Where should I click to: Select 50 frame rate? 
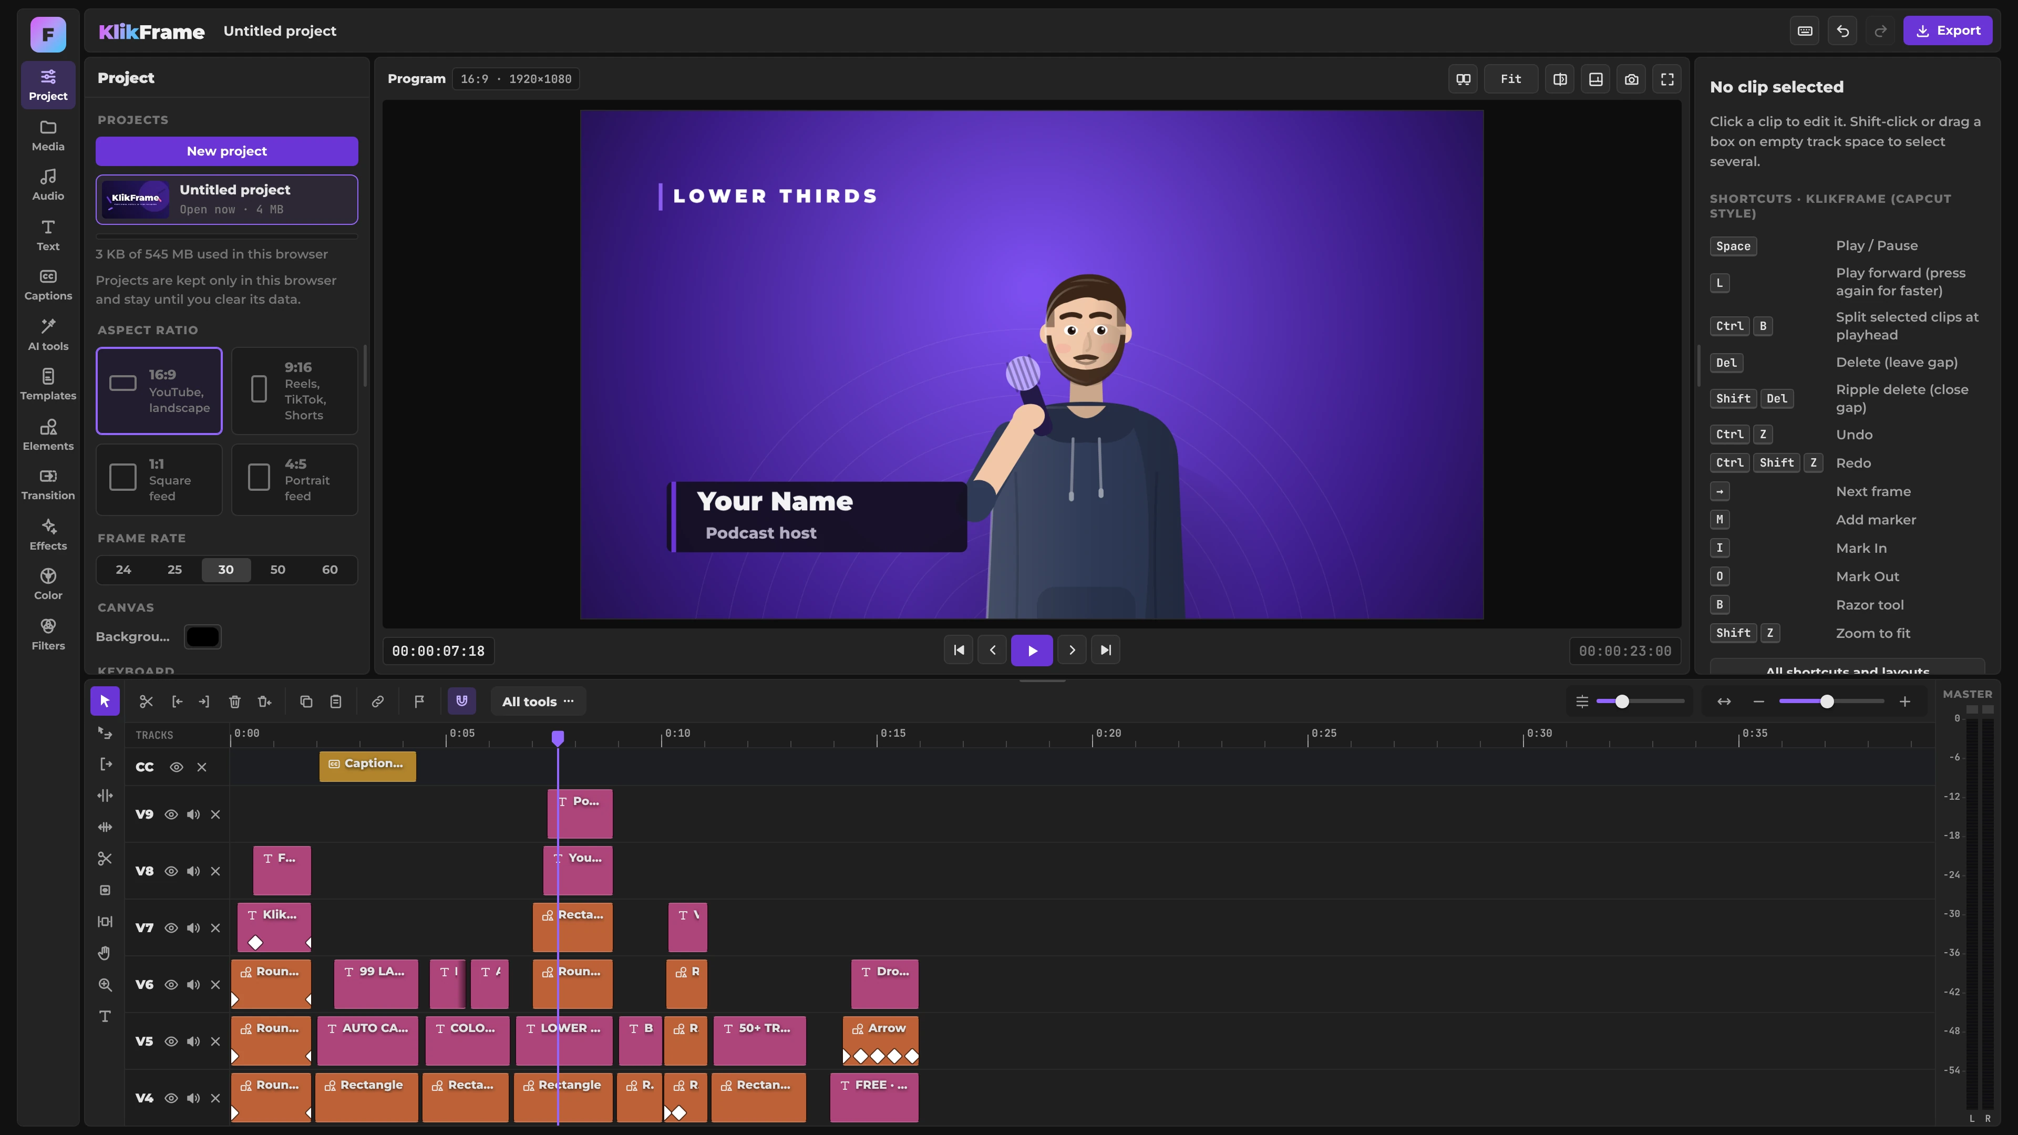coord(278,570)
